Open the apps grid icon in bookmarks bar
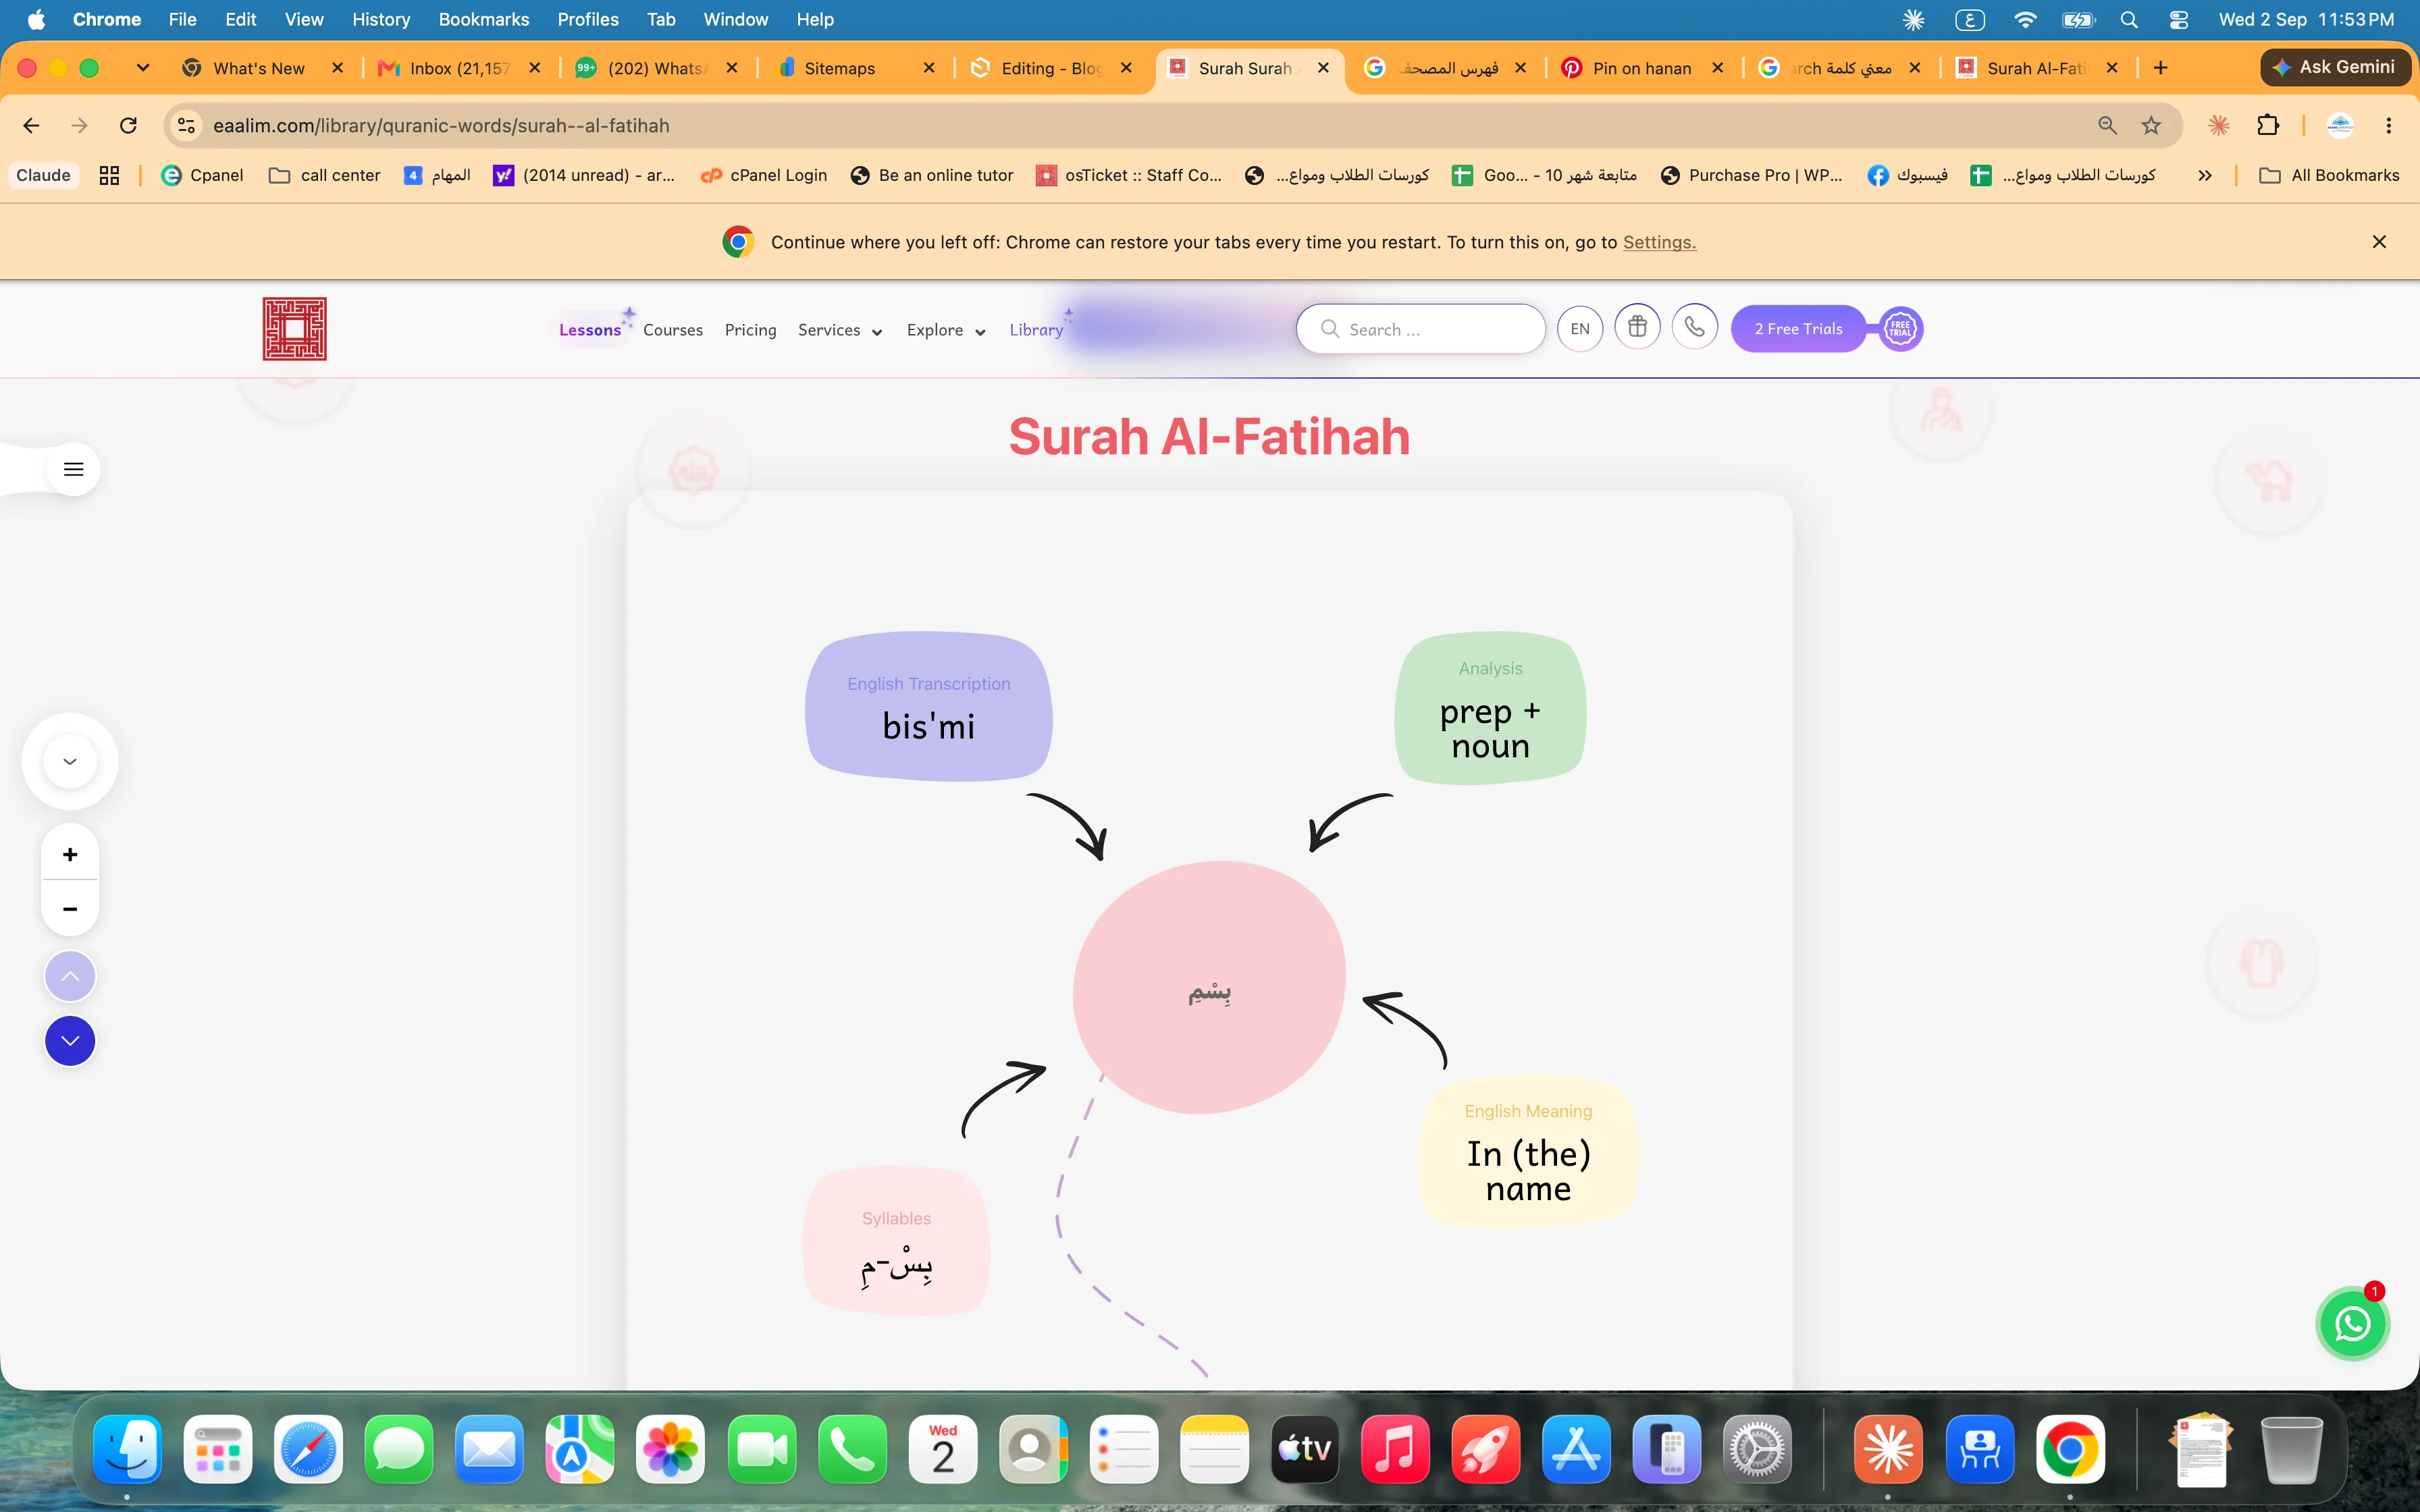Viewport: 2420px width, 1512px height. click(x=109, y=175)
